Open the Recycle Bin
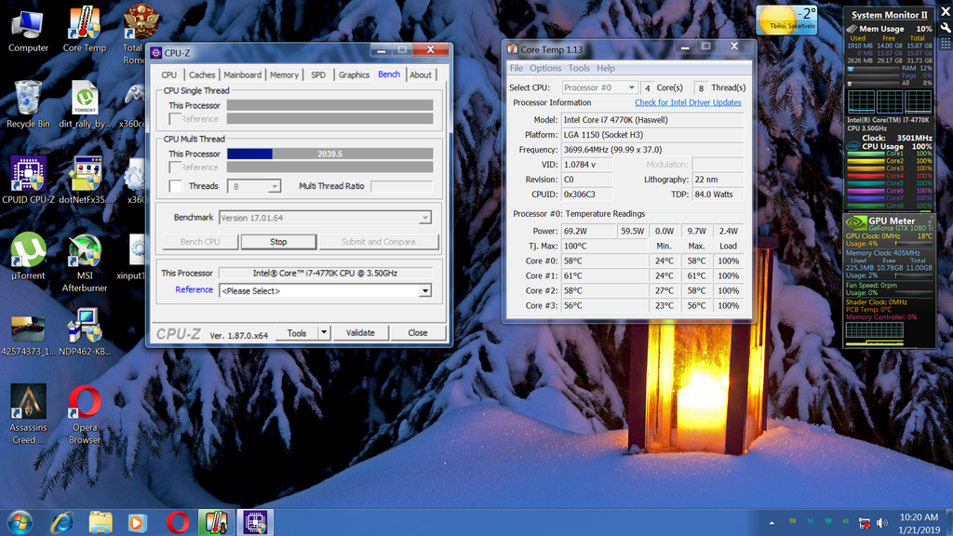 point(29,100)
